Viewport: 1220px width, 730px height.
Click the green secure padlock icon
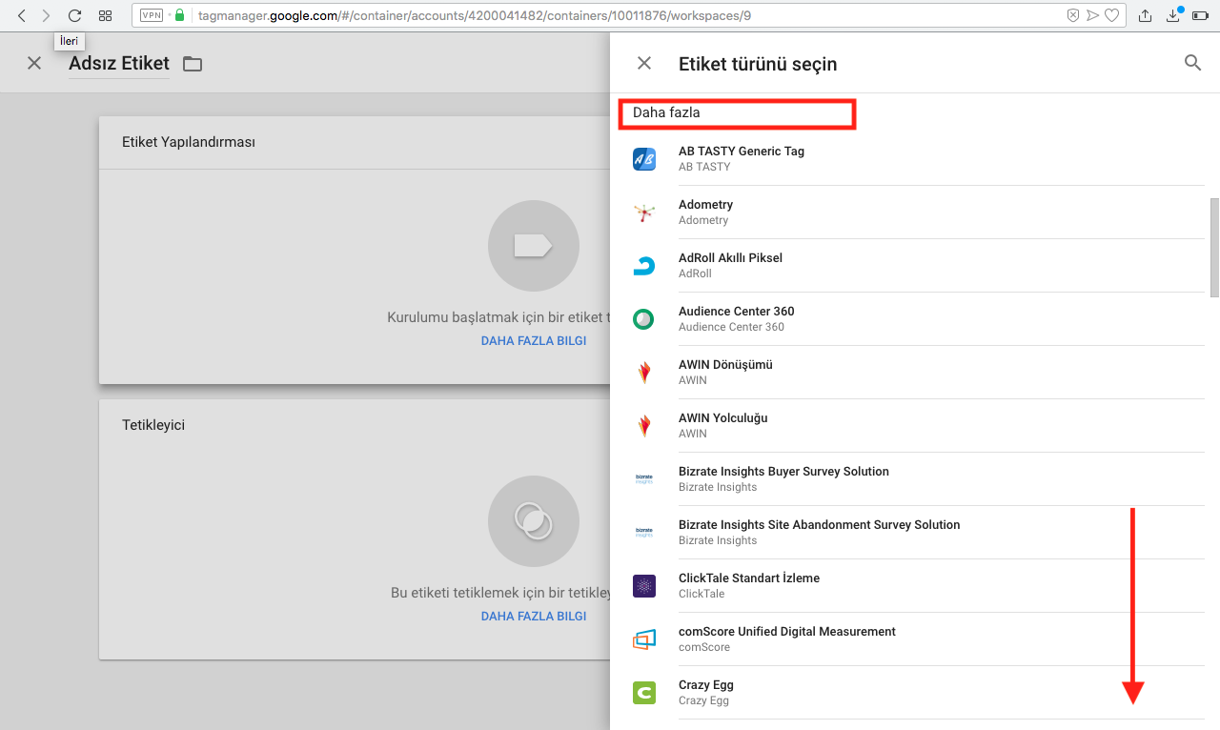pos(179,15)
